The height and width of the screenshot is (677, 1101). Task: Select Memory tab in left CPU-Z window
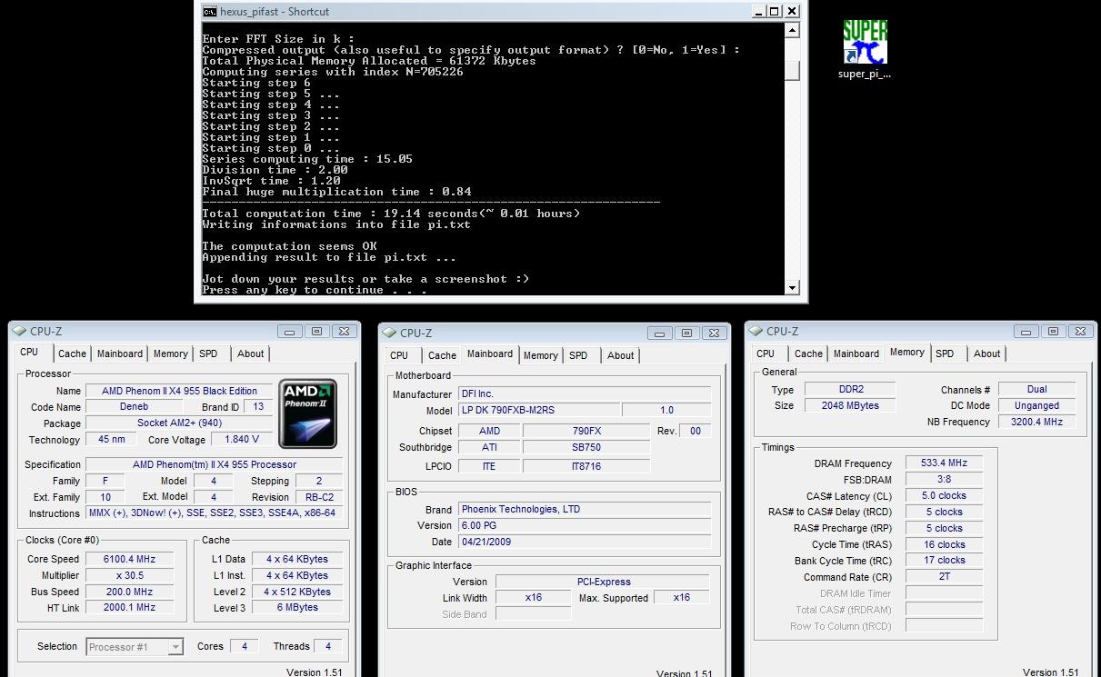click(170, 354)
